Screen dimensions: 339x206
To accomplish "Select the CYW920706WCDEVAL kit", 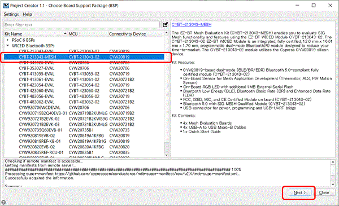I will click(x=40, y=108).
